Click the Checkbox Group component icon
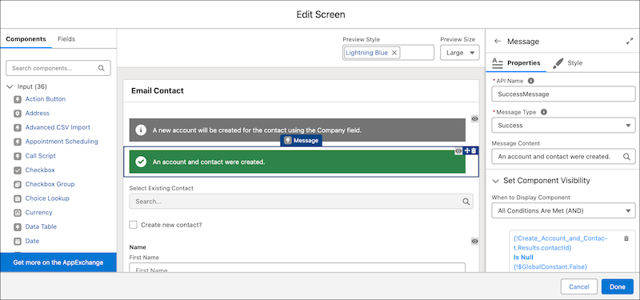This screenshot has width=640, height=300. [17, 185]
